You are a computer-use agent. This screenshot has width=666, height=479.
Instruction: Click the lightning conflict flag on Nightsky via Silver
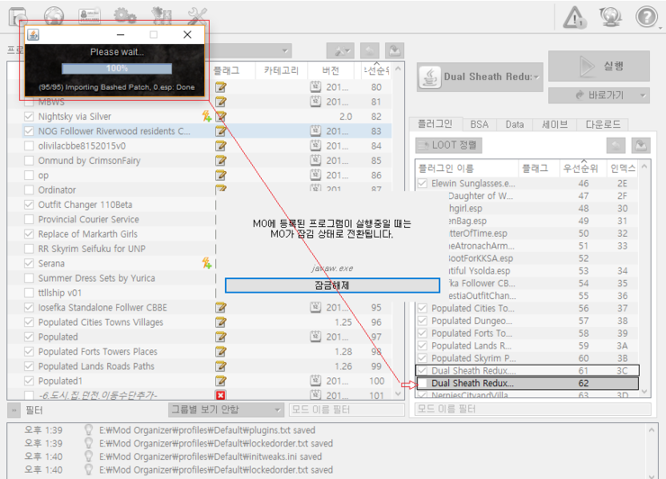pyautogui.click(x=207, y=116)
